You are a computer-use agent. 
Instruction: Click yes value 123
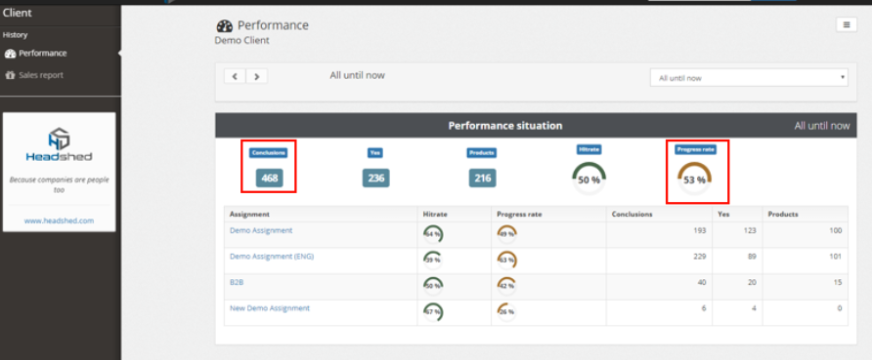(x=750, y=230)
